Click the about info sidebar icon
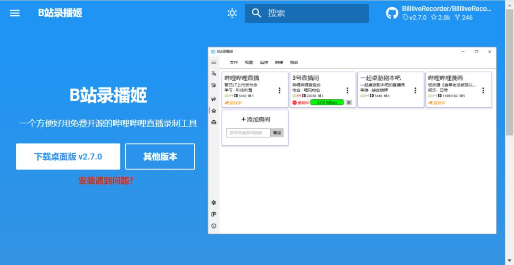The image size is (514, 265). (x=214, y=226)
